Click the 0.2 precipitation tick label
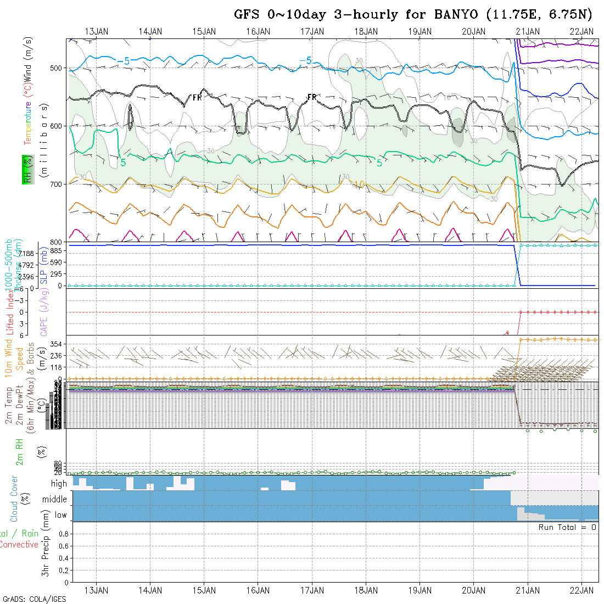The width and height of the screenshot is (604, 604). pyautogui.click(x=64, y=571)
